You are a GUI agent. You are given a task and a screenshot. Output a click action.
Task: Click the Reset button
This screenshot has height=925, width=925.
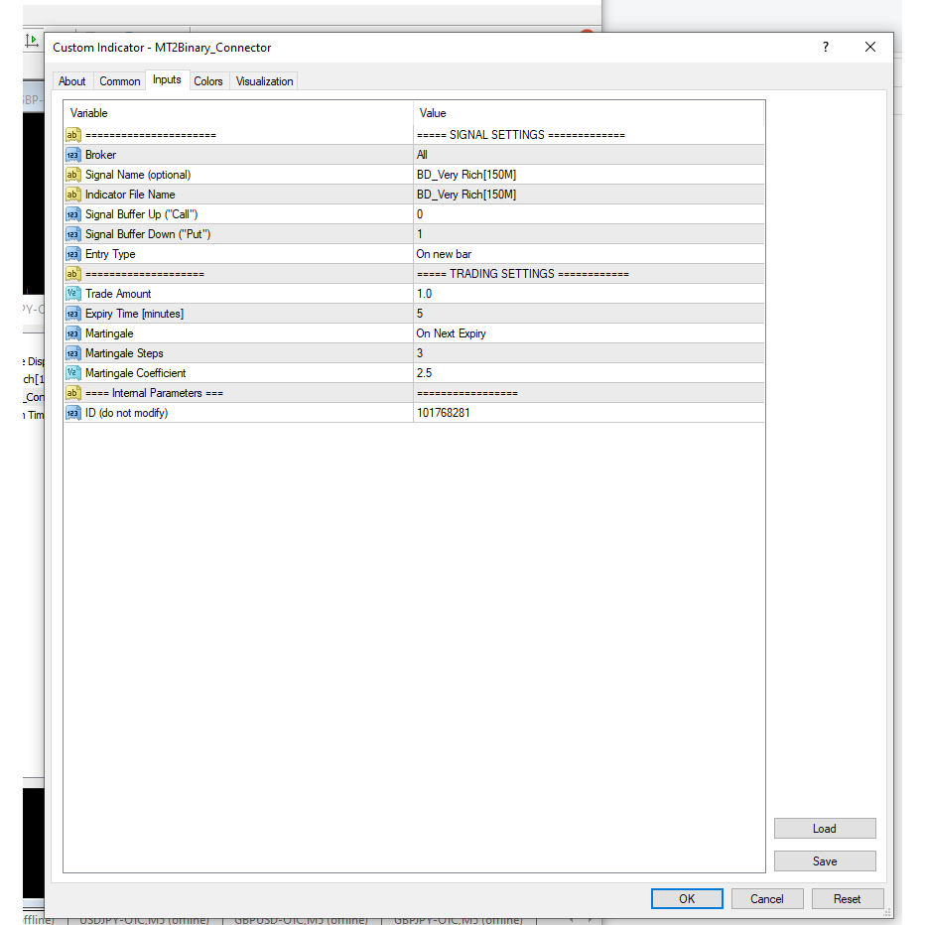coord(847,899)
